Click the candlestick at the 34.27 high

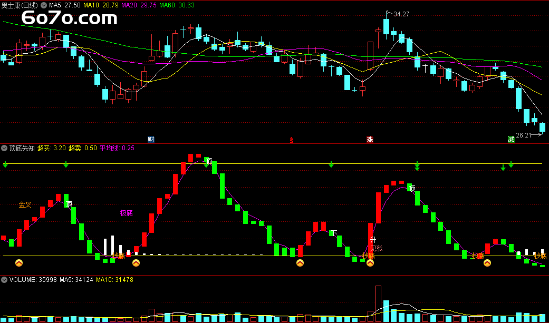386,26
